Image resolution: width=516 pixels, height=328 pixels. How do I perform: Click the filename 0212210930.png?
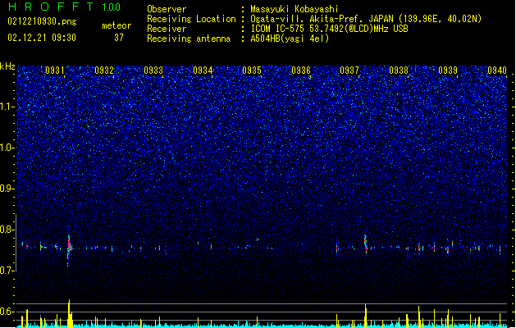[x=42, y=22]
